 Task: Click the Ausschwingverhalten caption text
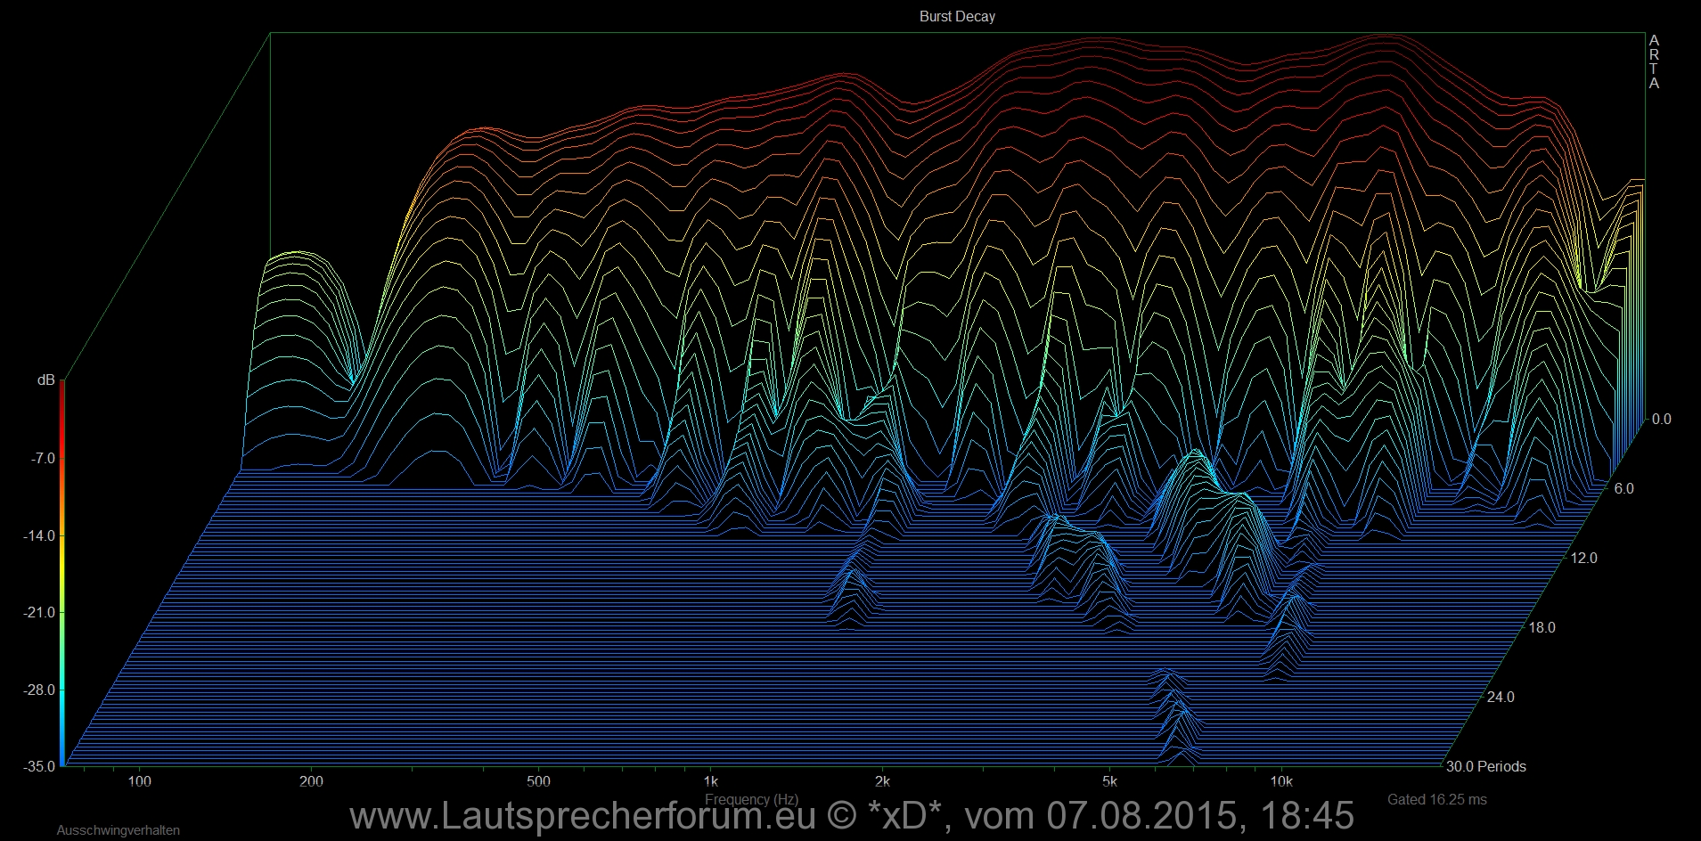coord(118,830)
